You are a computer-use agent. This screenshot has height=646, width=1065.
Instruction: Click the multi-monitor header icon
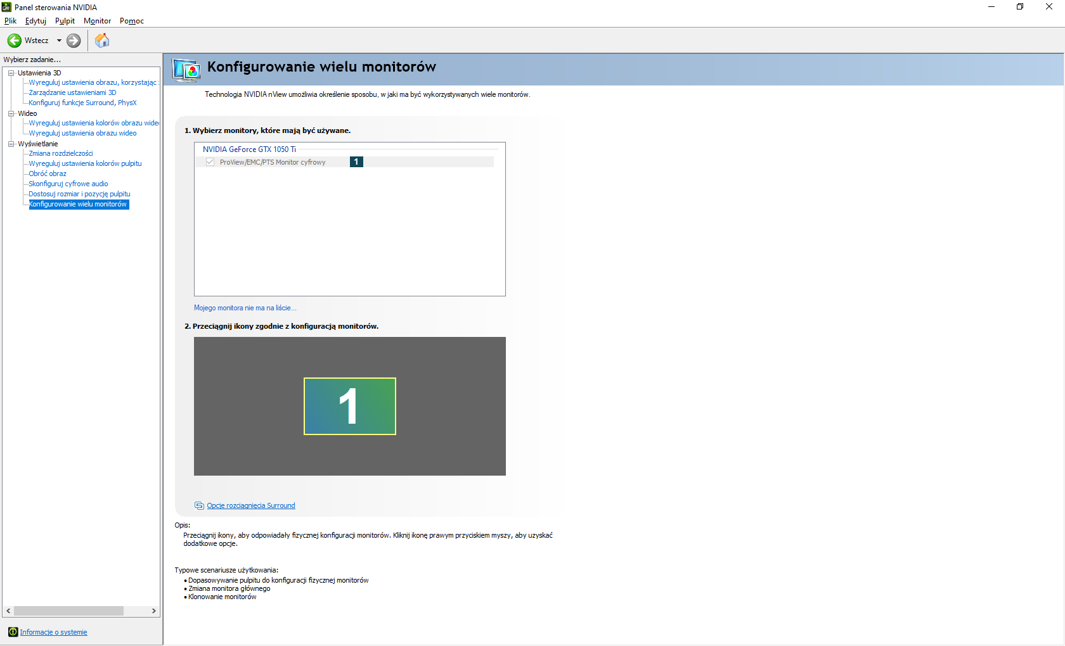(187, 70)
